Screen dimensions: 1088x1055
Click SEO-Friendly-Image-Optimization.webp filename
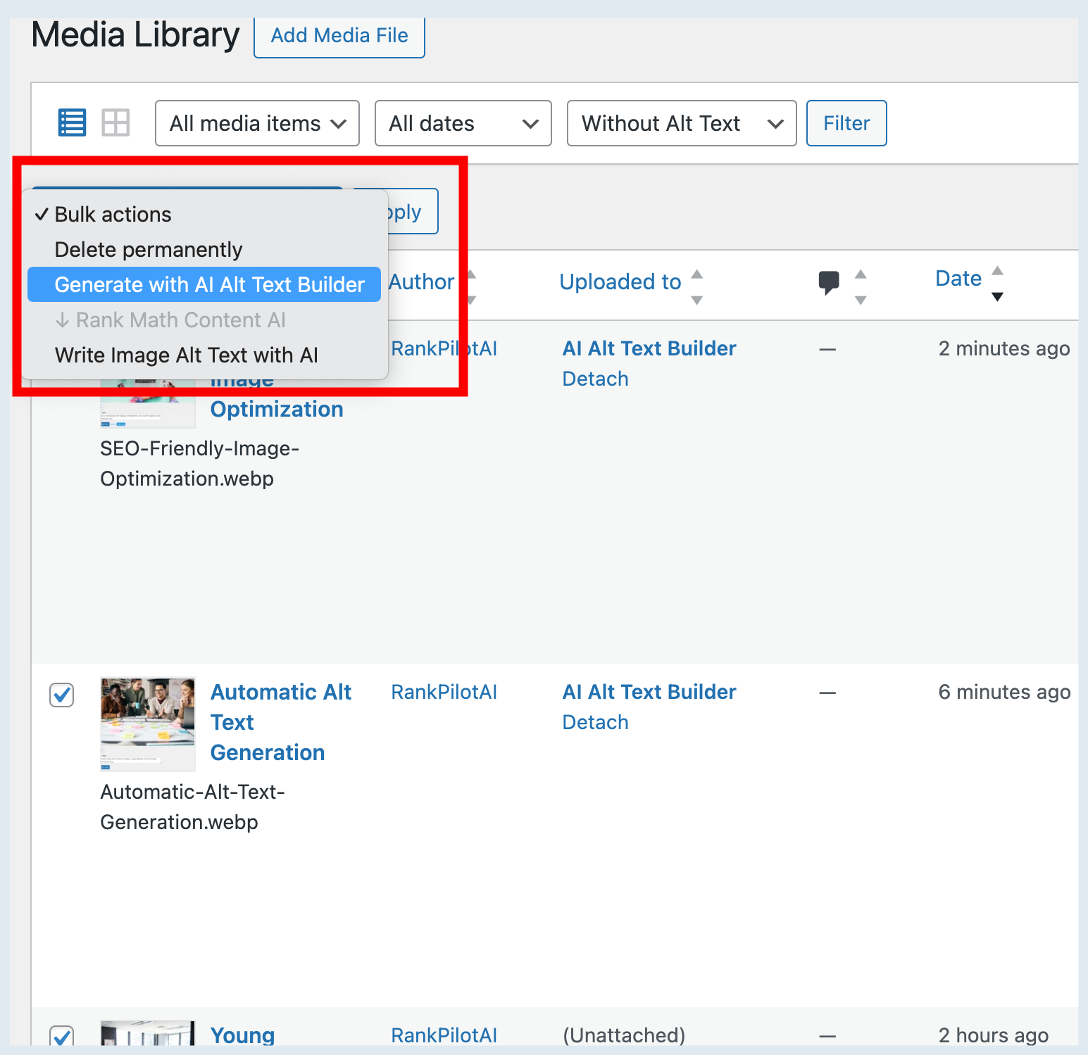click(200, 463)
